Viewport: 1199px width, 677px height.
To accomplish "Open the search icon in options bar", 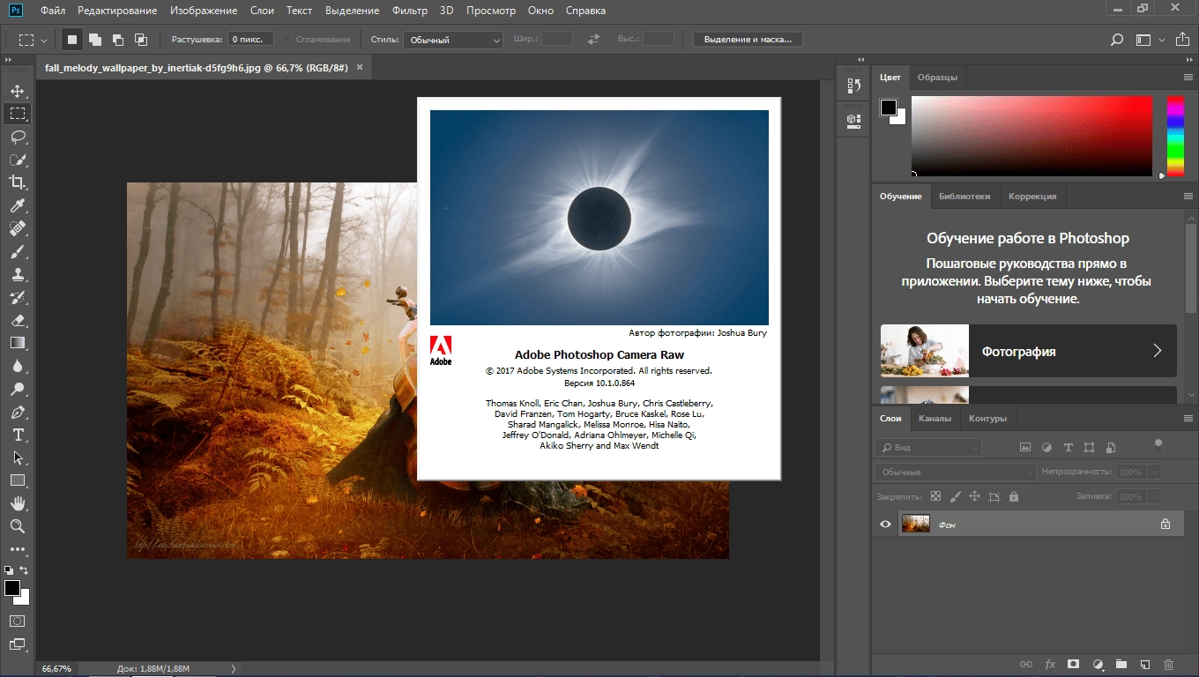I will (1117, 40).
